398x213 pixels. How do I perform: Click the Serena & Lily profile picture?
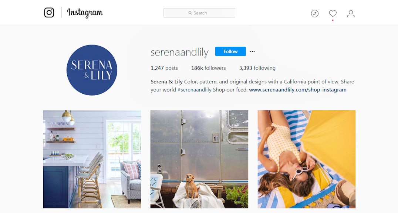[x=92, y=70]
